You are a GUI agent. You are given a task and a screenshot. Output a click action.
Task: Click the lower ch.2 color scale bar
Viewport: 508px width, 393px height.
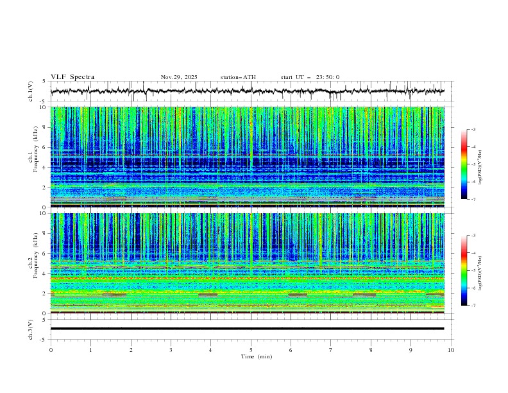464,270
